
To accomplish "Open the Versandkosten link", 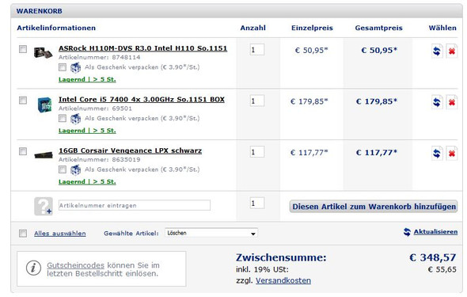I will pos(283,280).
